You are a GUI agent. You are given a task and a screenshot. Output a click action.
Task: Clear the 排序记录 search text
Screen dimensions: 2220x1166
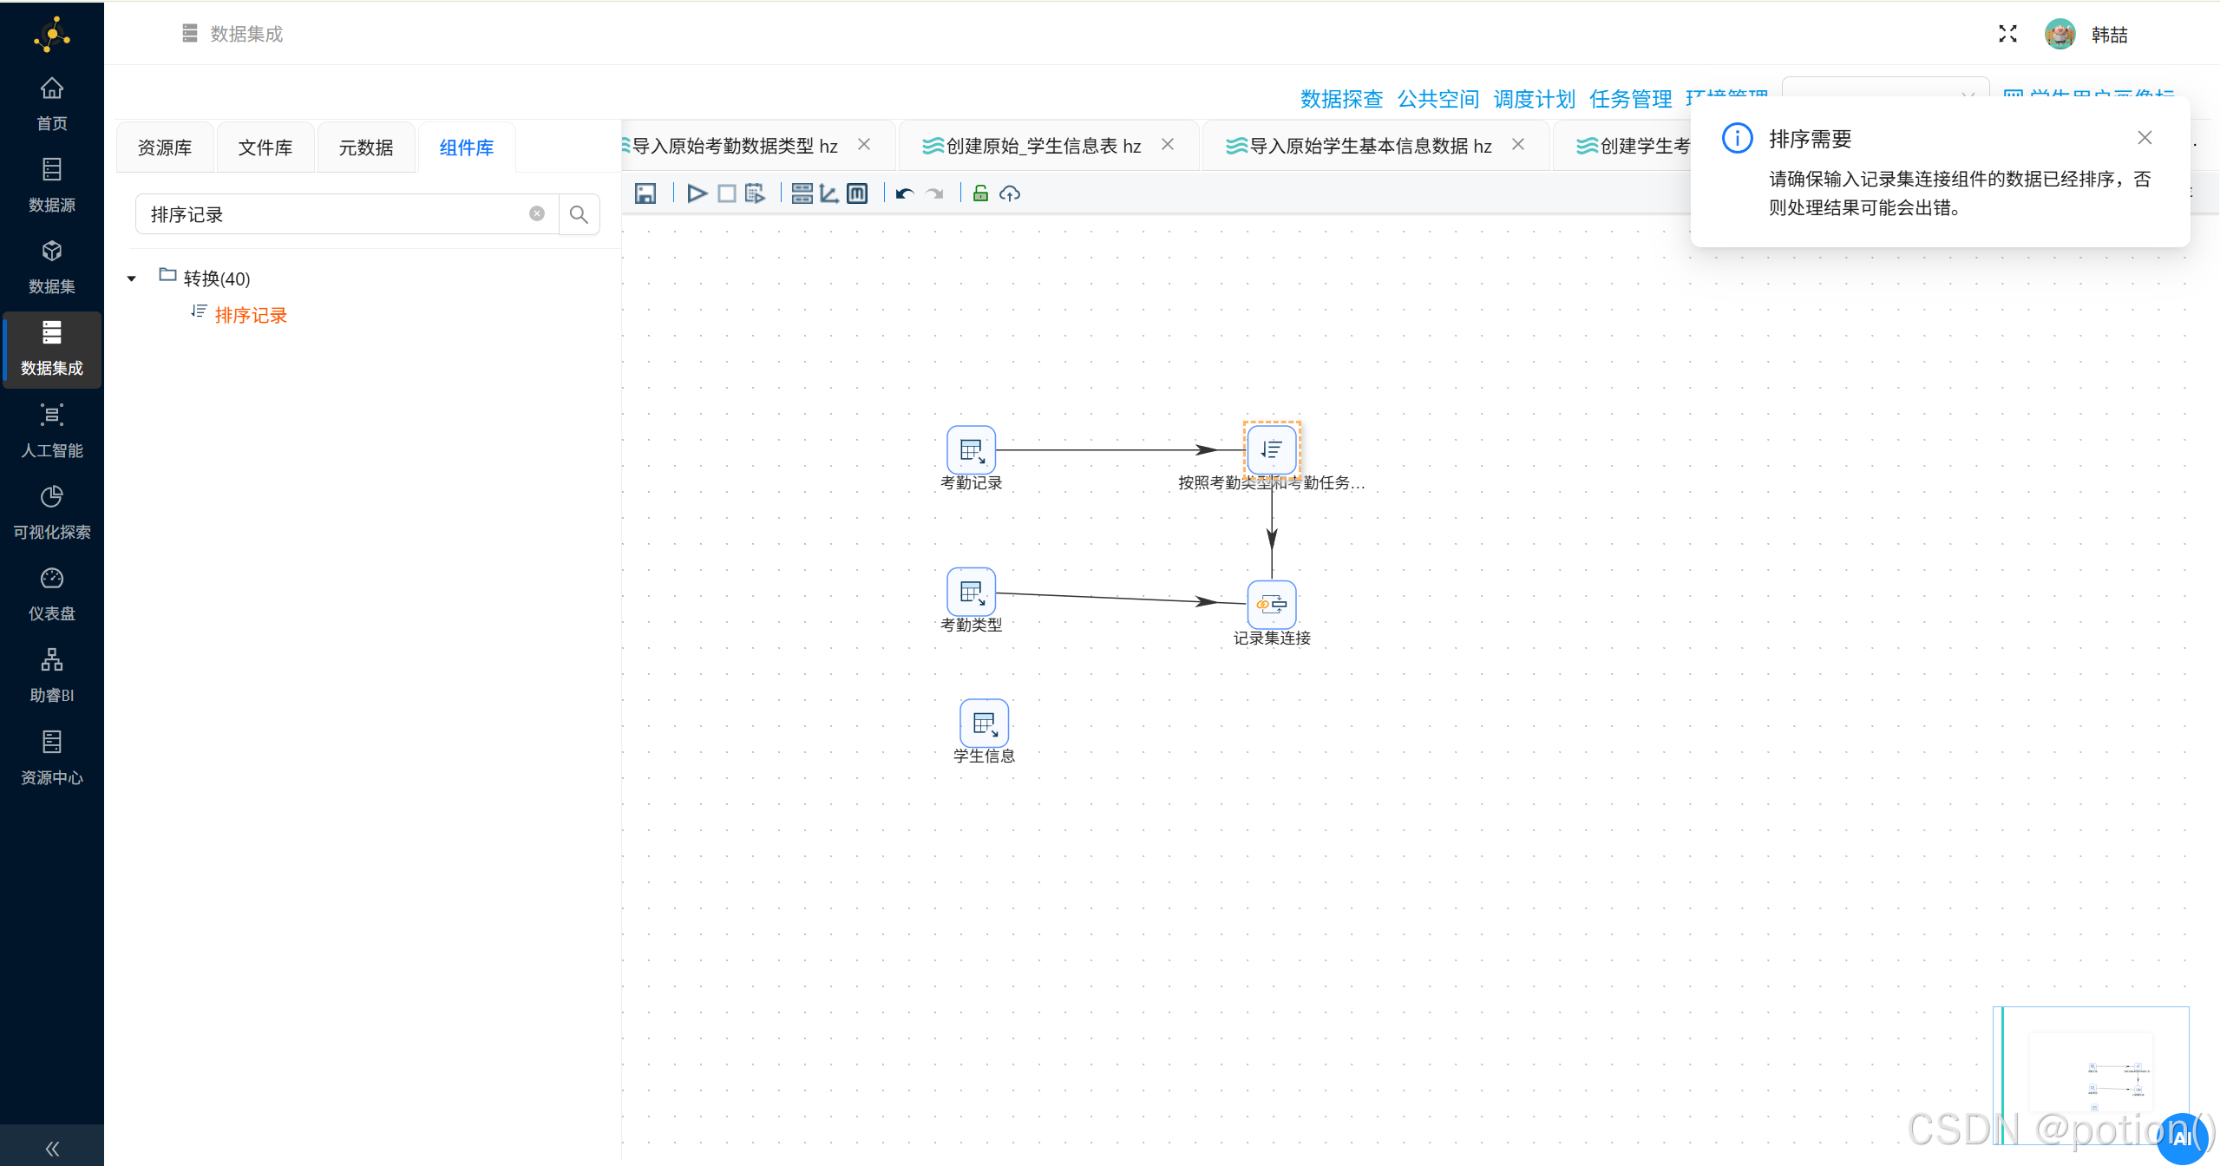pos(537,214)
